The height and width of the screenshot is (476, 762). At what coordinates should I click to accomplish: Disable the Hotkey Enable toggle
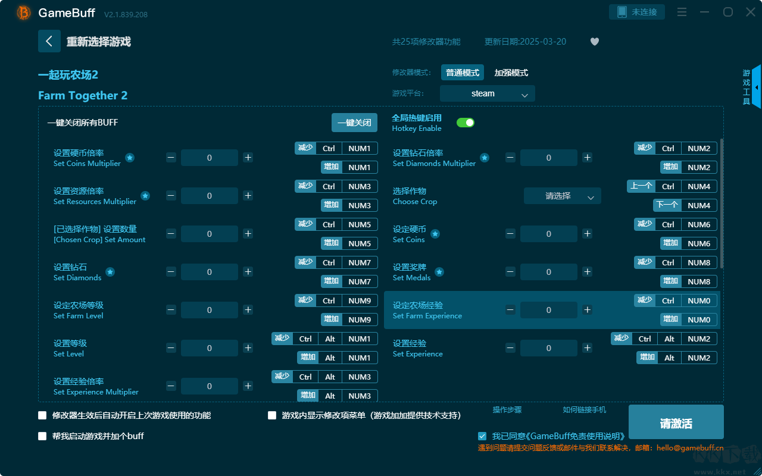tap(466, 123)
